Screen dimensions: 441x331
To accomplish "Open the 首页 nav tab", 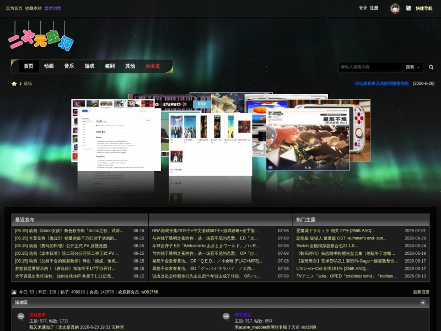I will (29, 66).
